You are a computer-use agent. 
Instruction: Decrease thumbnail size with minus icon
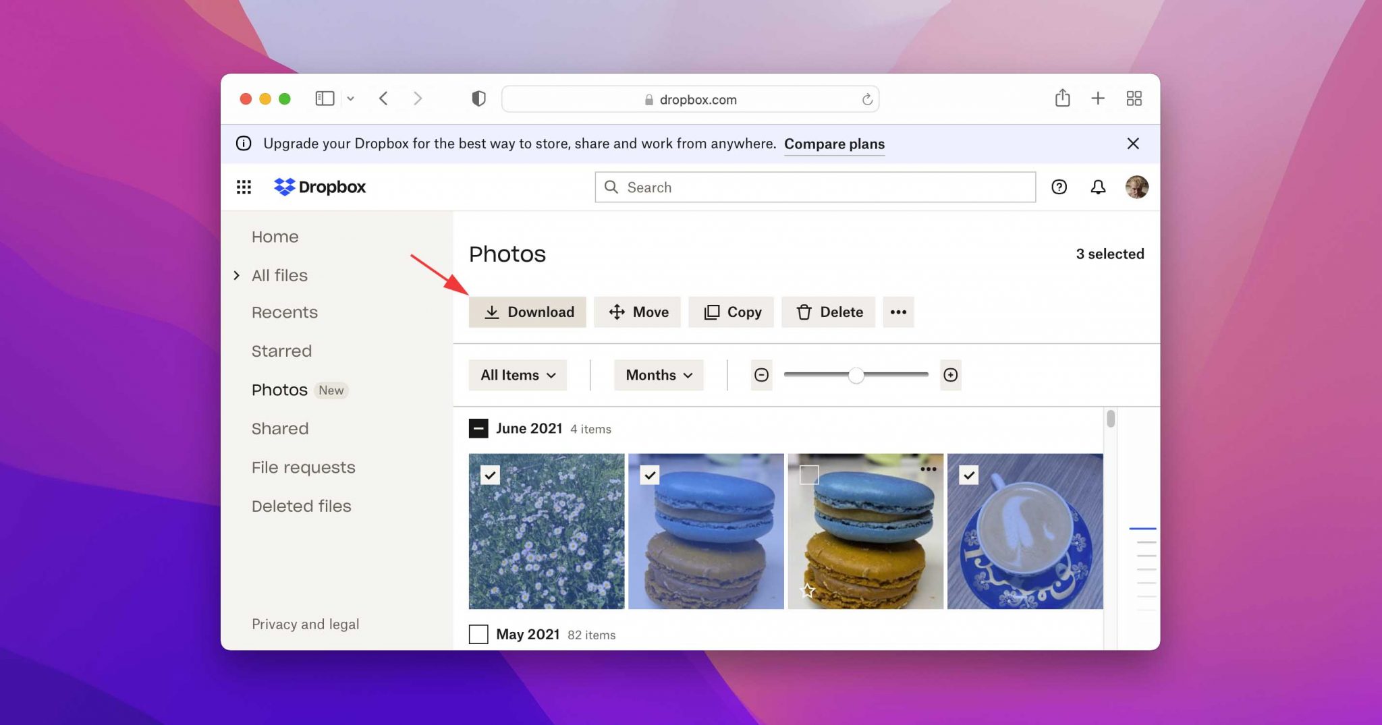pos(761,375)
